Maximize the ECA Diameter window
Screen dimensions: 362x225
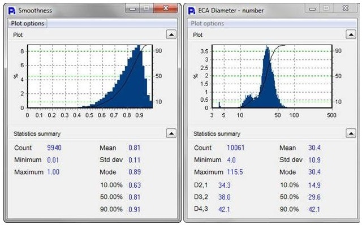point(326,8)
